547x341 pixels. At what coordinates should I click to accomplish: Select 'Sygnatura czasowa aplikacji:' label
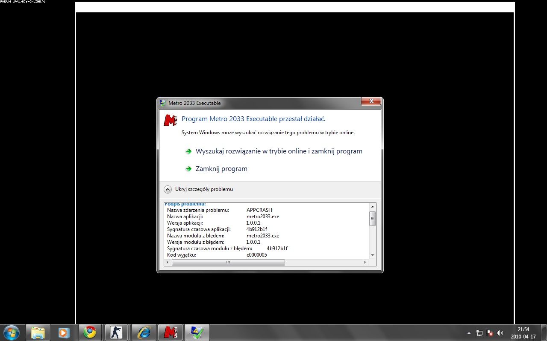click(199, 229)
